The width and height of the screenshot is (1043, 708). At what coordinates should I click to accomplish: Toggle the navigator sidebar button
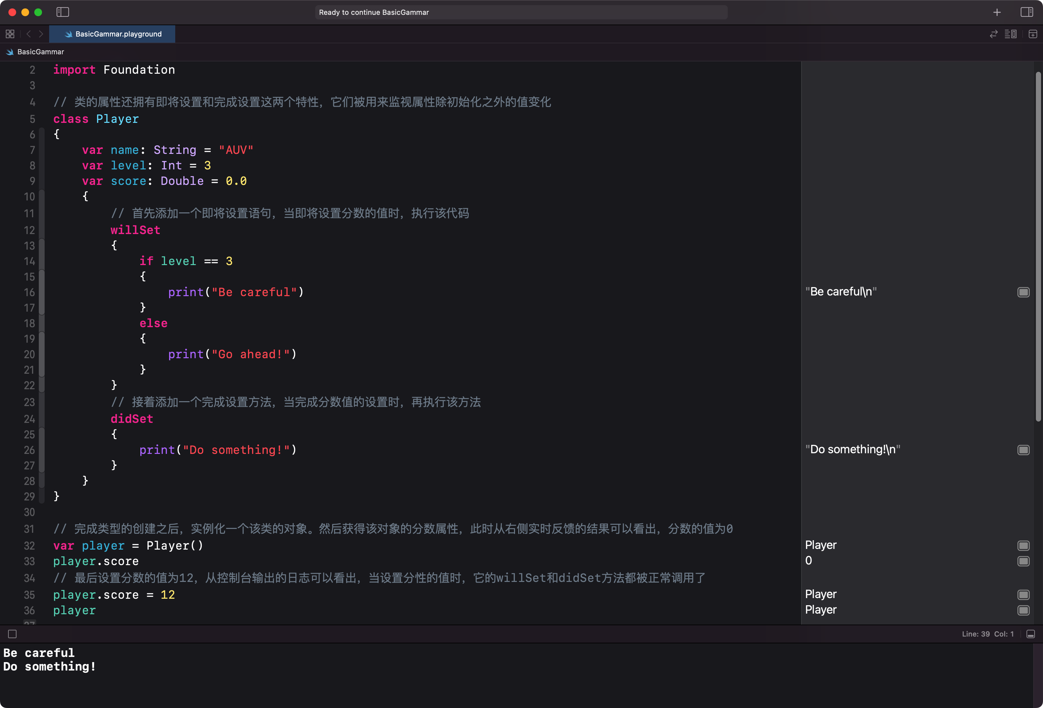click(x=62, y=12)
